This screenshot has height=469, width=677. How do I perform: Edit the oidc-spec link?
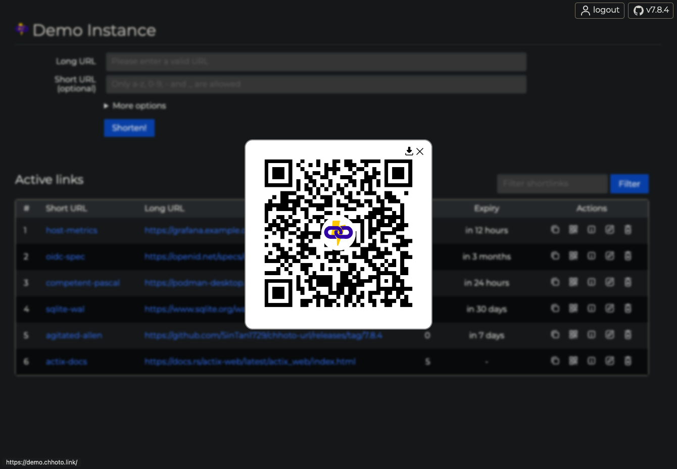[610, 256]
